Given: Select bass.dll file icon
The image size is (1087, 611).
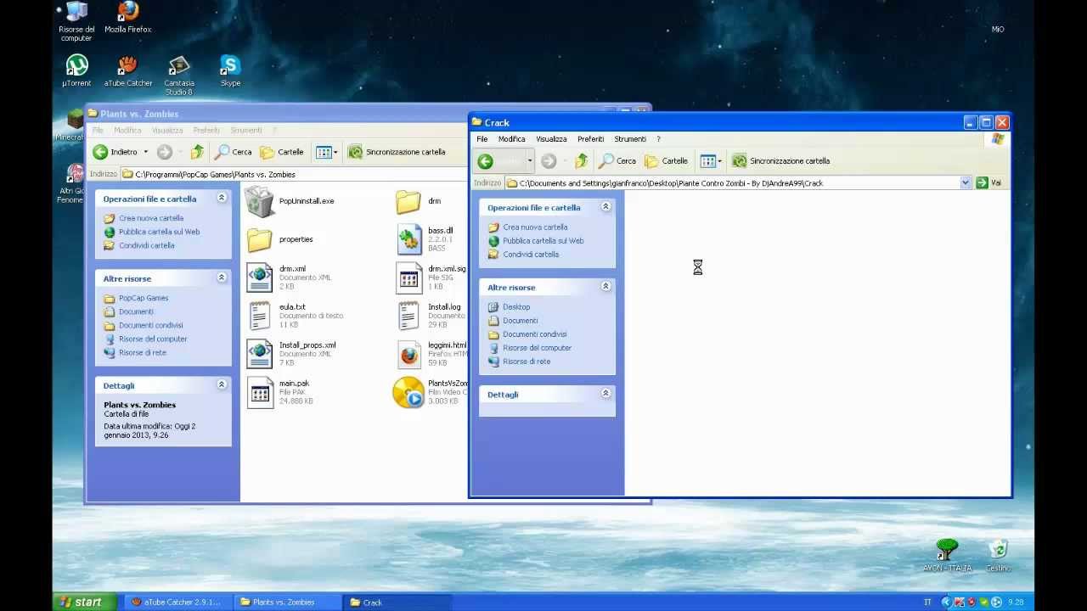Looking at the screenshot, I should pyautogui.click(x=409, y=239).
